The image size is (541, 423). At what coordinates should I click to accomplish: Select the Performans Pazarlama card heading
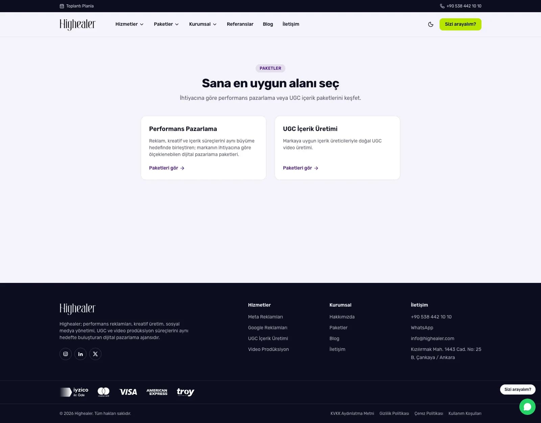183,129
